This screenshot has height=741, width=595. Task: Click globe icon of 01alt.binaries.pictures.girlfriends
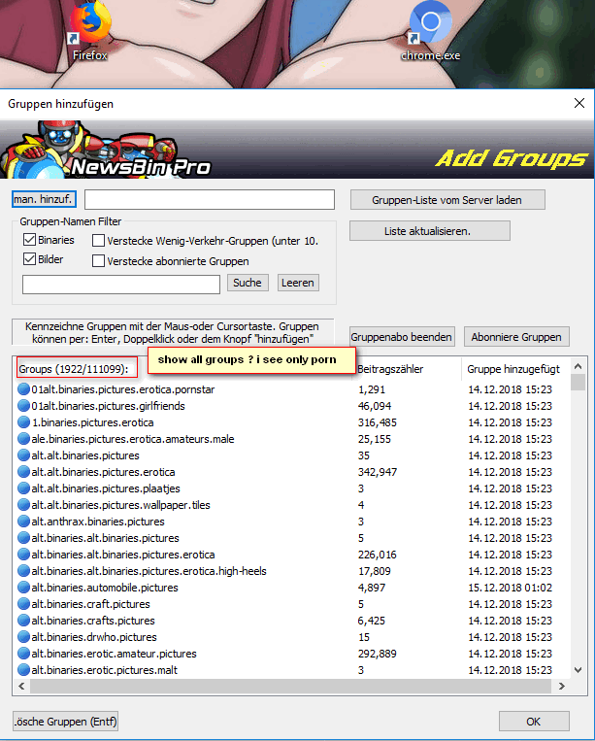point(23,406)
